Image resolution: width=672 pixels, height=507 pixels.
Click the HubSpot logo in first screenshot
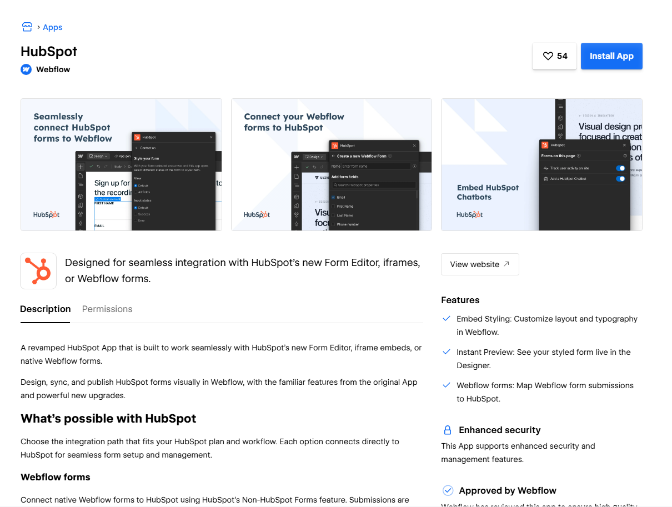[47, 214]
